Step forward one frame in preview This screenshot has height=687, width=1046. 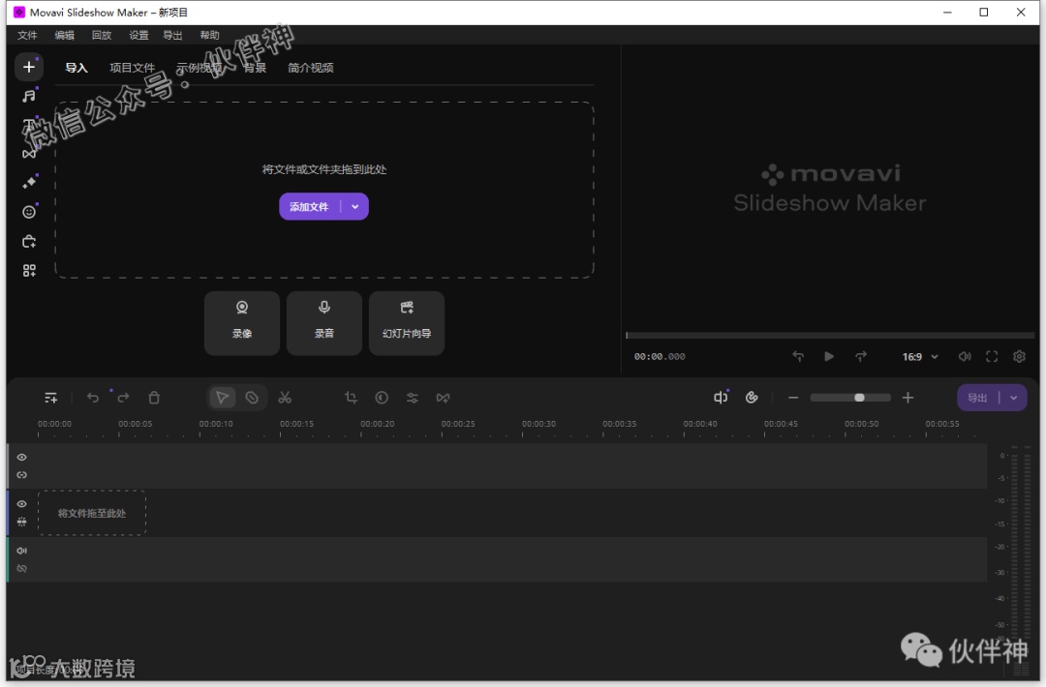(861, 356)
